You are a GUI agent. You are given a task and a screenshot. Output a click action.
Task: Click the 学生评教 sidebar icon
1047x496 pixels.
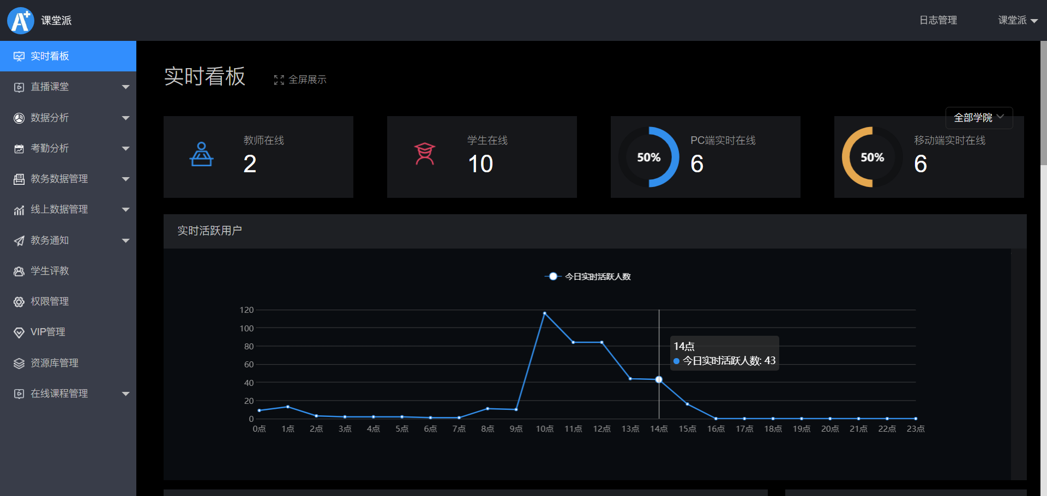[x=19, y=271]
